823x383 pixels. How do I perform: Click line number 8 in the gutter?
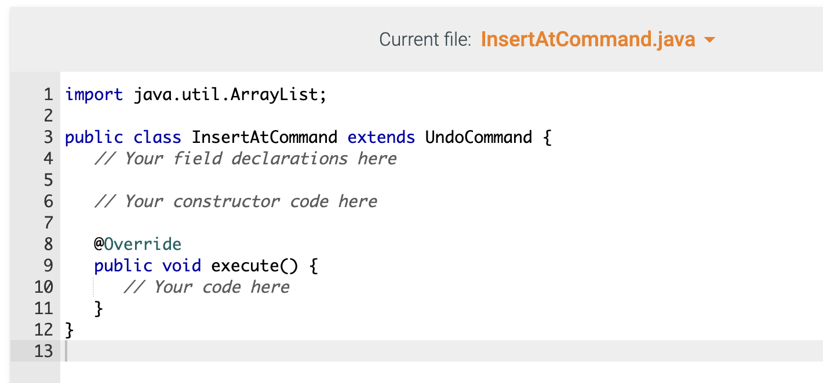pyautogui.click(x=48, y=244)
